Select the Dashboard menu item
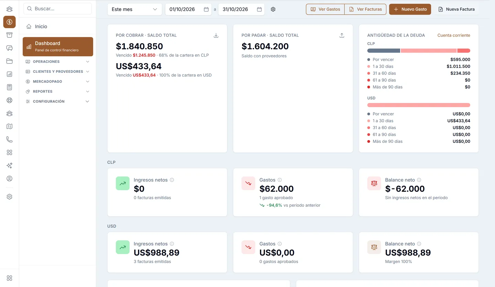Viewport: 495px width, 287px height. [x=58, y=47]
